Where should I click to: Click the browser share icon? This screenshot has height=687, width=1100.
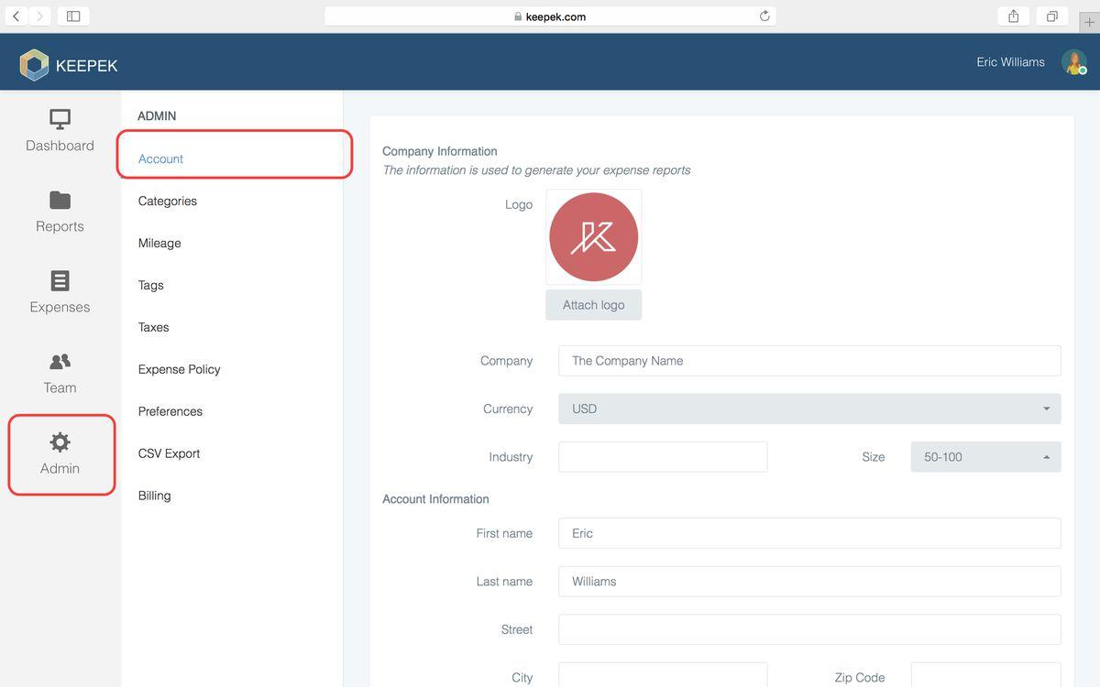click(1014, 16)
